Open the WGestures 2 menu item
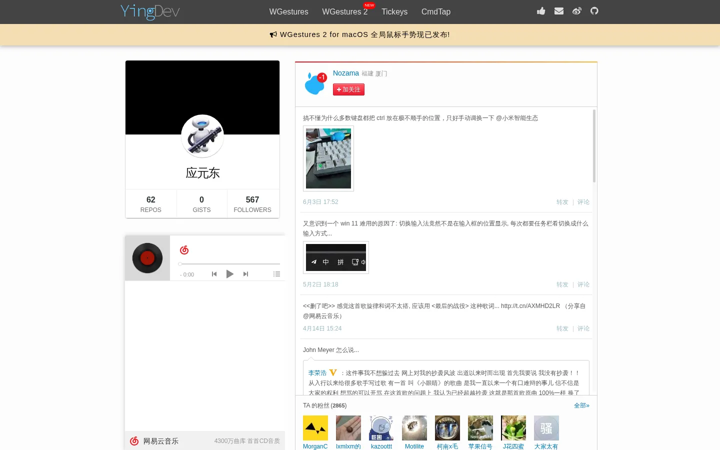This screenshot has width=720, height=450. tap(345, 11)
